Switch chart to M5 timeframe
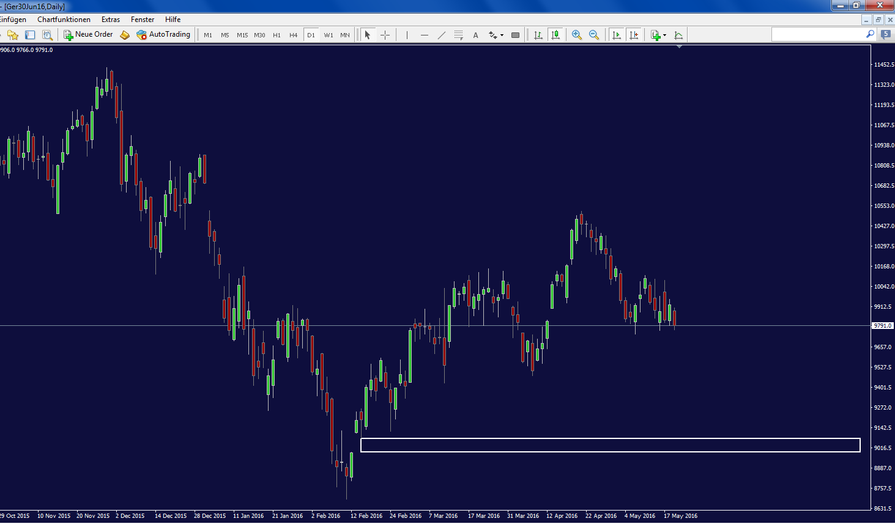895x524 pixels. point(225,35)
